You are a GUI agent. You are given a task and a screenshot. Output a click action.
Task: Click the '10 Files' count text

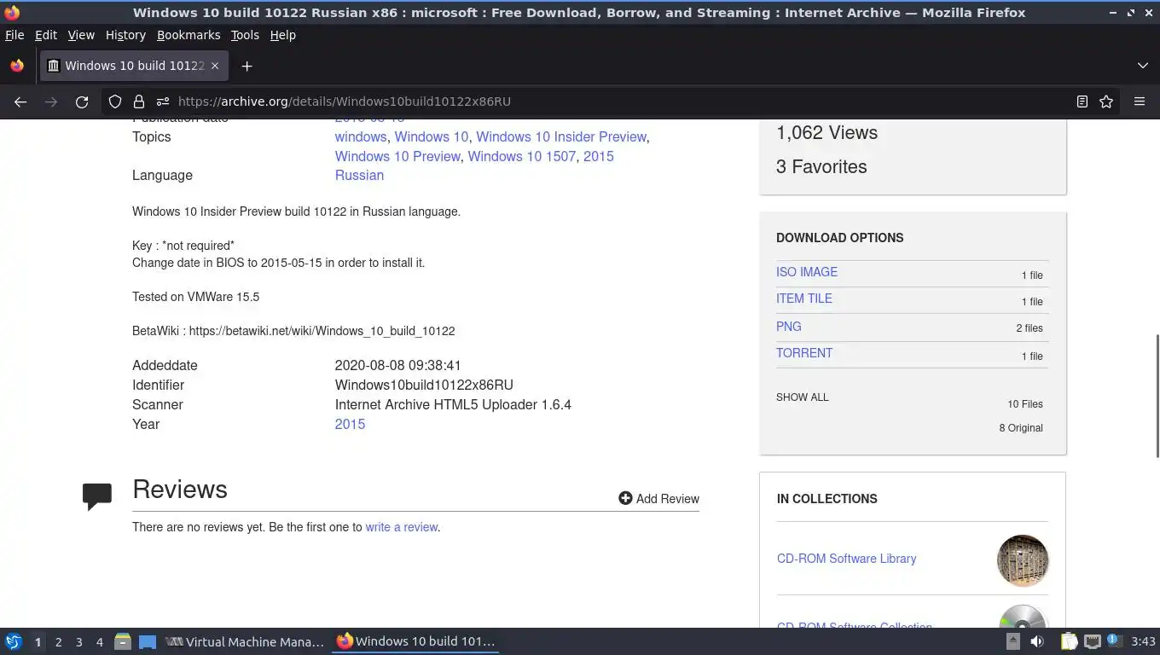coord(1025,404)
